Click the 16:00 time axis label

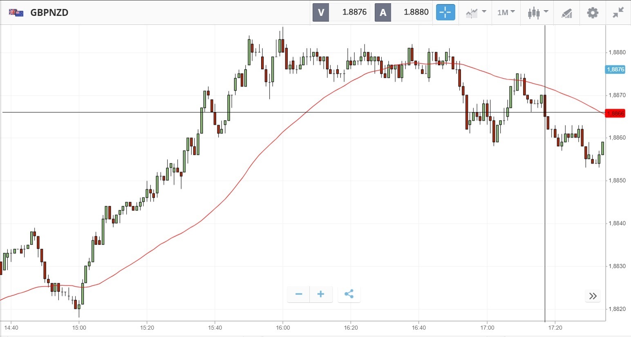click(x=283, y=328)
